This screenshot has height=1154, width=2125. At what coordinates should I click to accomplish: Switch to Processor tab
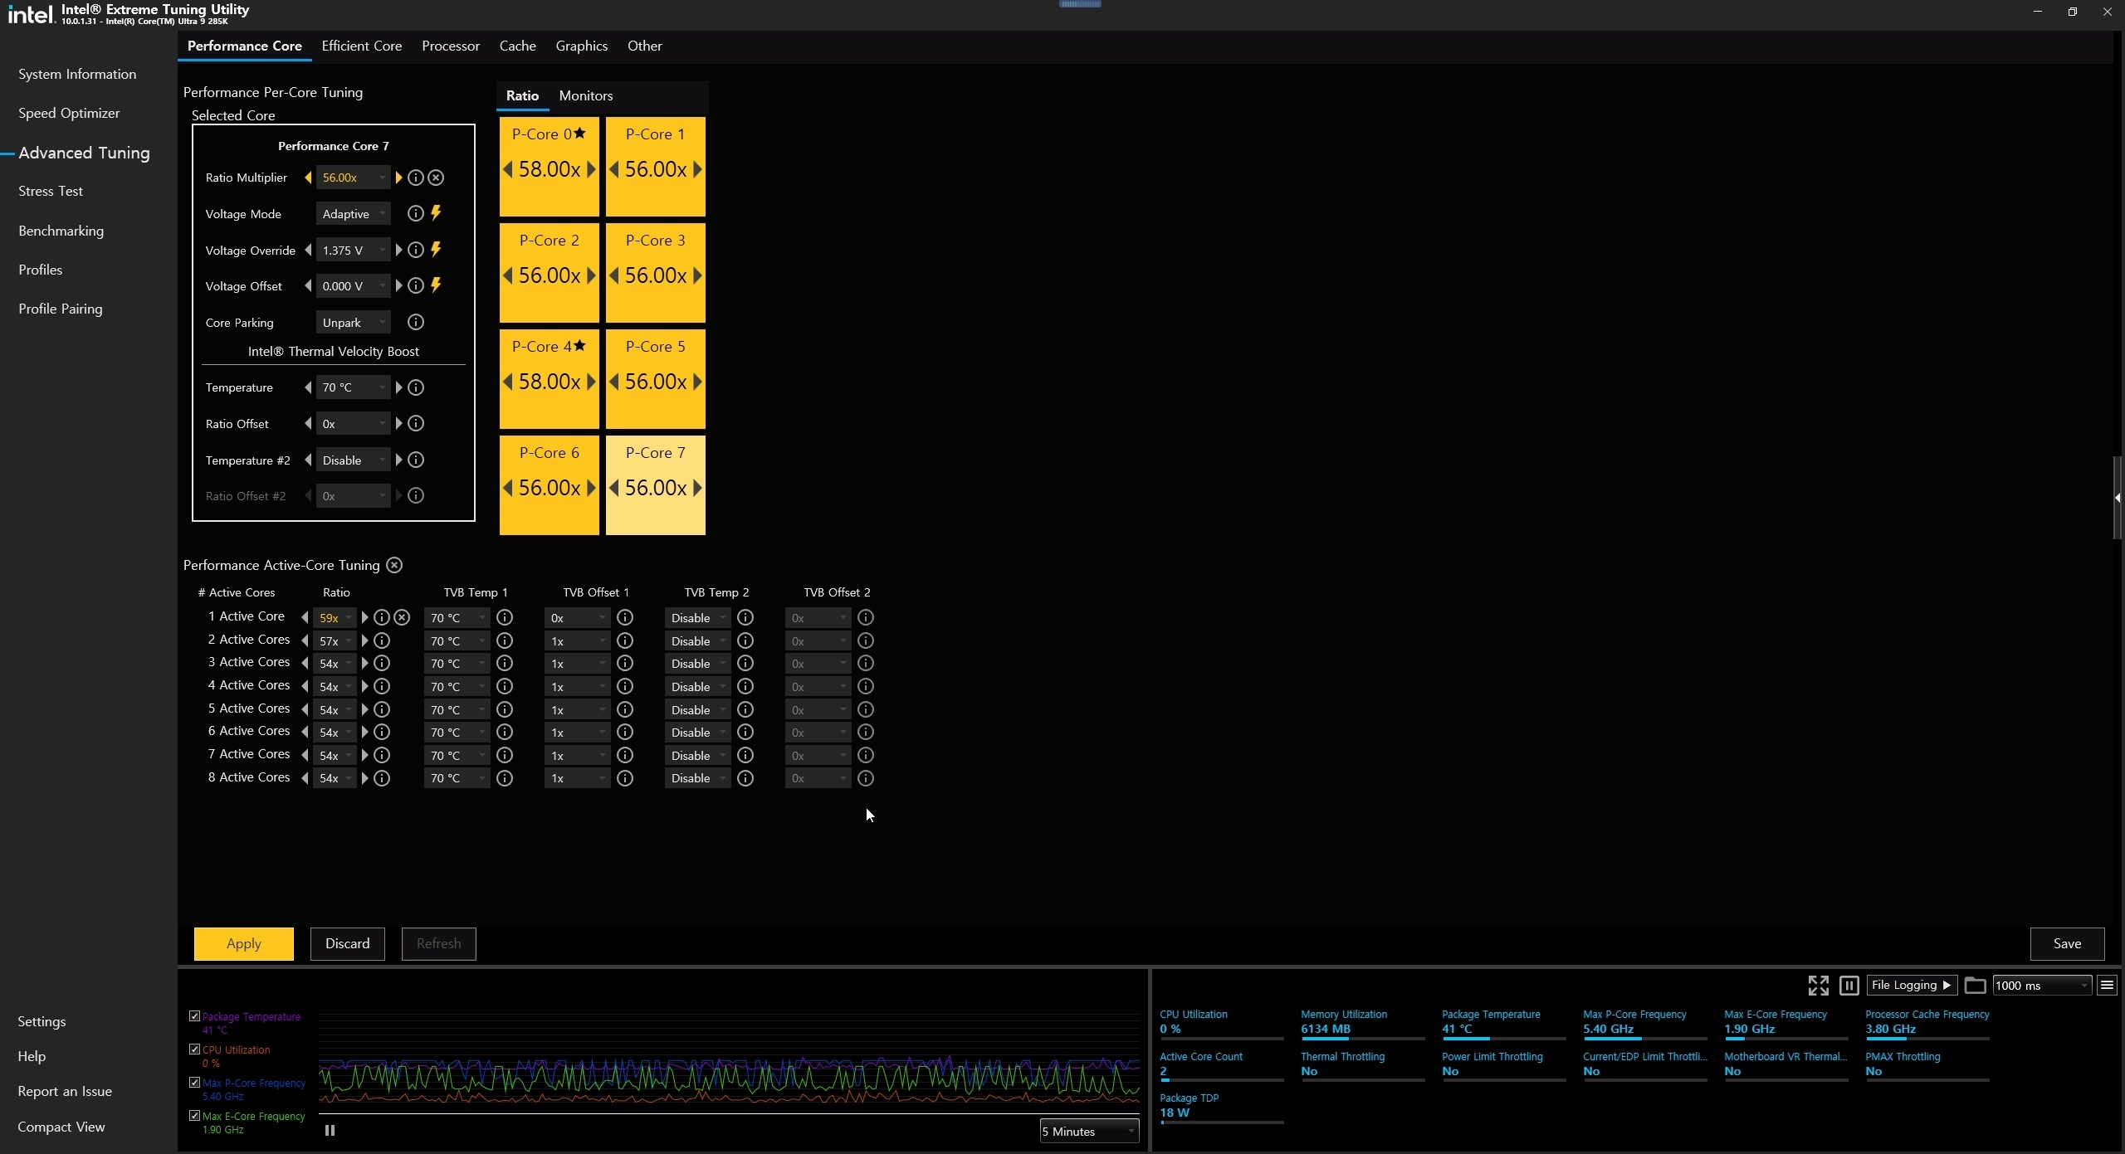pyautogui.click(x=451, y=46)
